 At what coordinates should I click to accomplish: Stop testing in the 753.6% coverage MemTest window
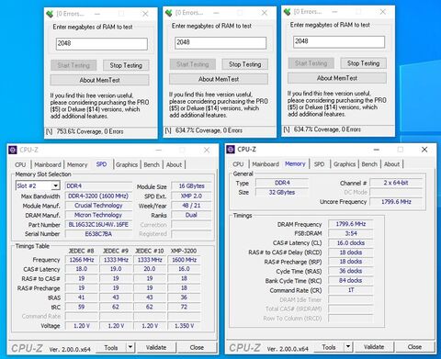126,65
